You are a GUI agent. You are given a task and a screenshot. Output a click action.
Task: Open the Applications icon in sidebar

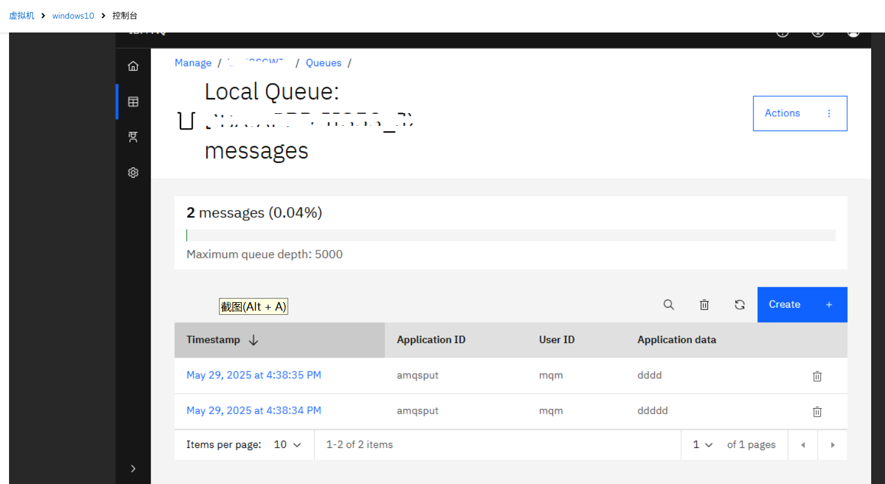(133, 137)
